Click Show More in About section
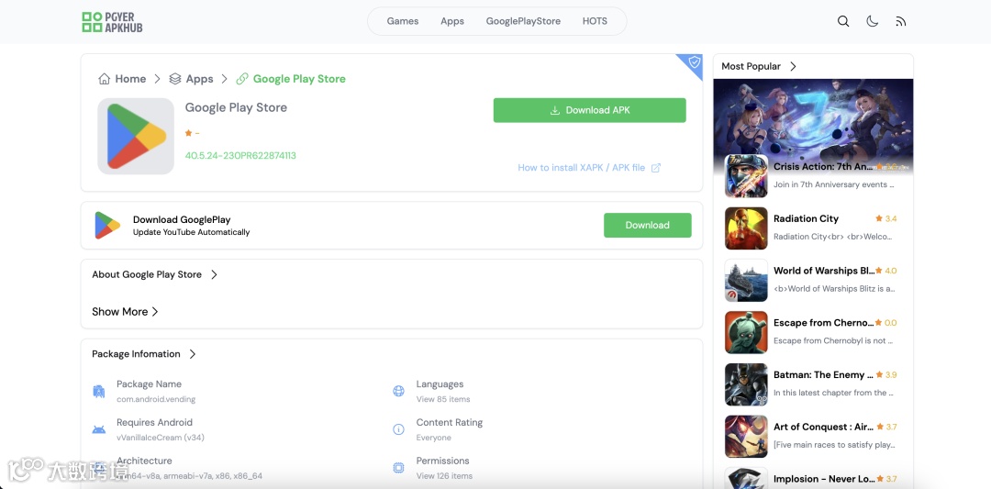Image resolution: width=991 pixels, height=489 pixels. coord(125,311)
